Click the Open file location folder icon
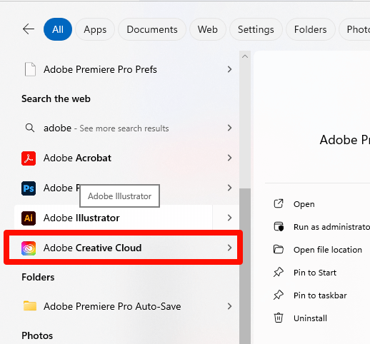The width and height of the screenshot is (370, 344). 279,249
